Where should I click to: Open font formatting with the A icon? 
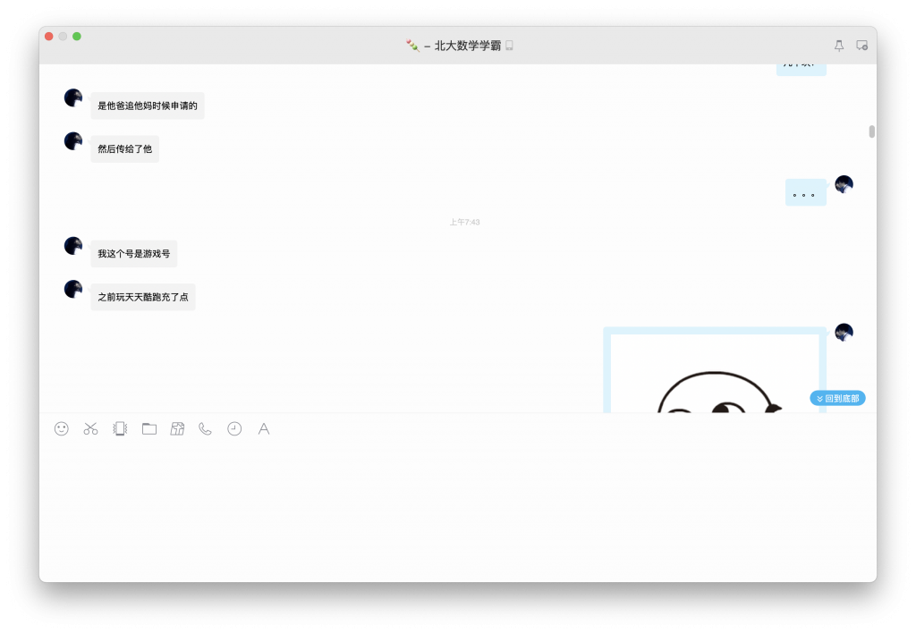(263, 429)
